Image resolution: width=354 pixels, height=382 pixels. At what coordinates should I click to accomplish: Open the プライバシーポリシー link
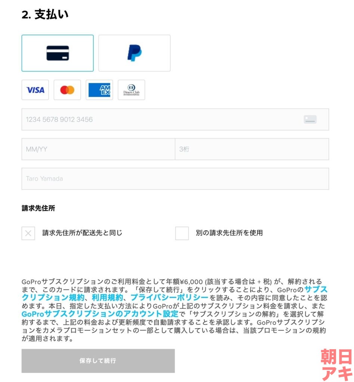169,297
